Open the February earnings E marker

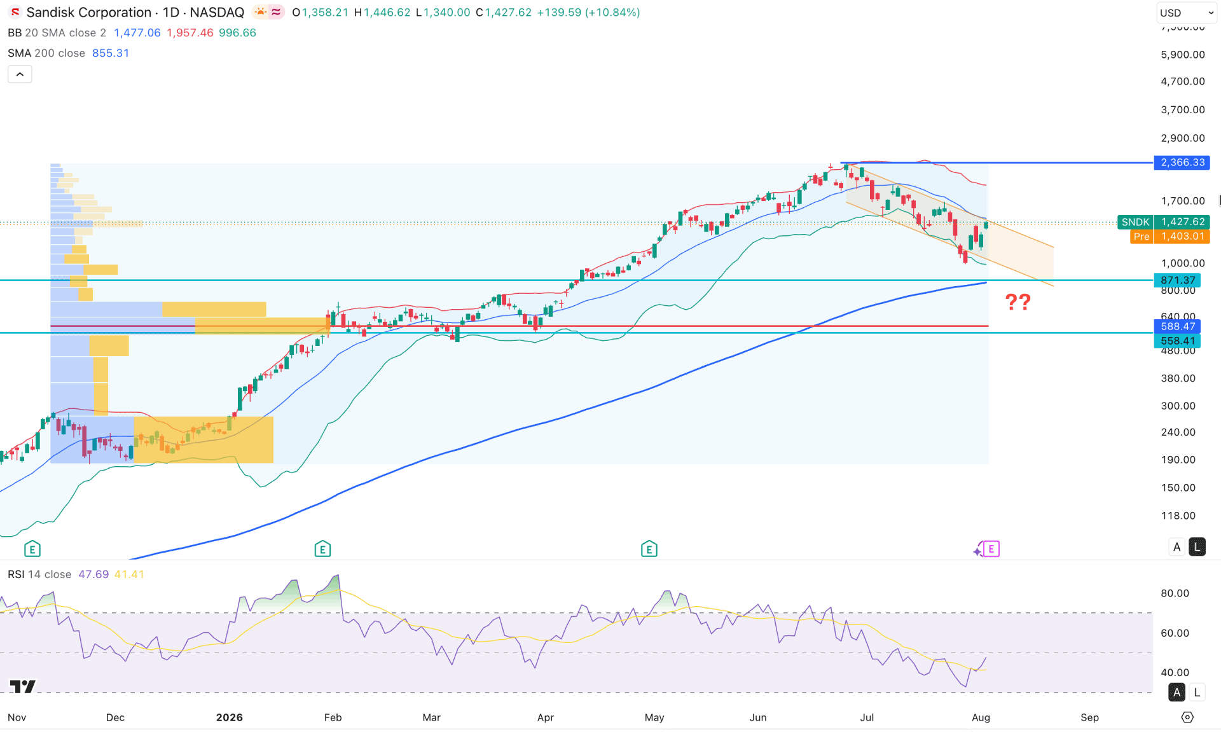pos(322,549)
